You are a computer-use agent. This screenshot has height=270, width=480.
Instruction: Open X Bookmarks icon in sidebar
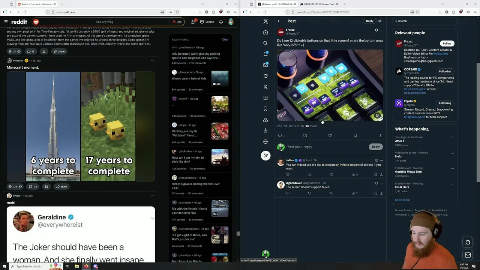(265, 109)
